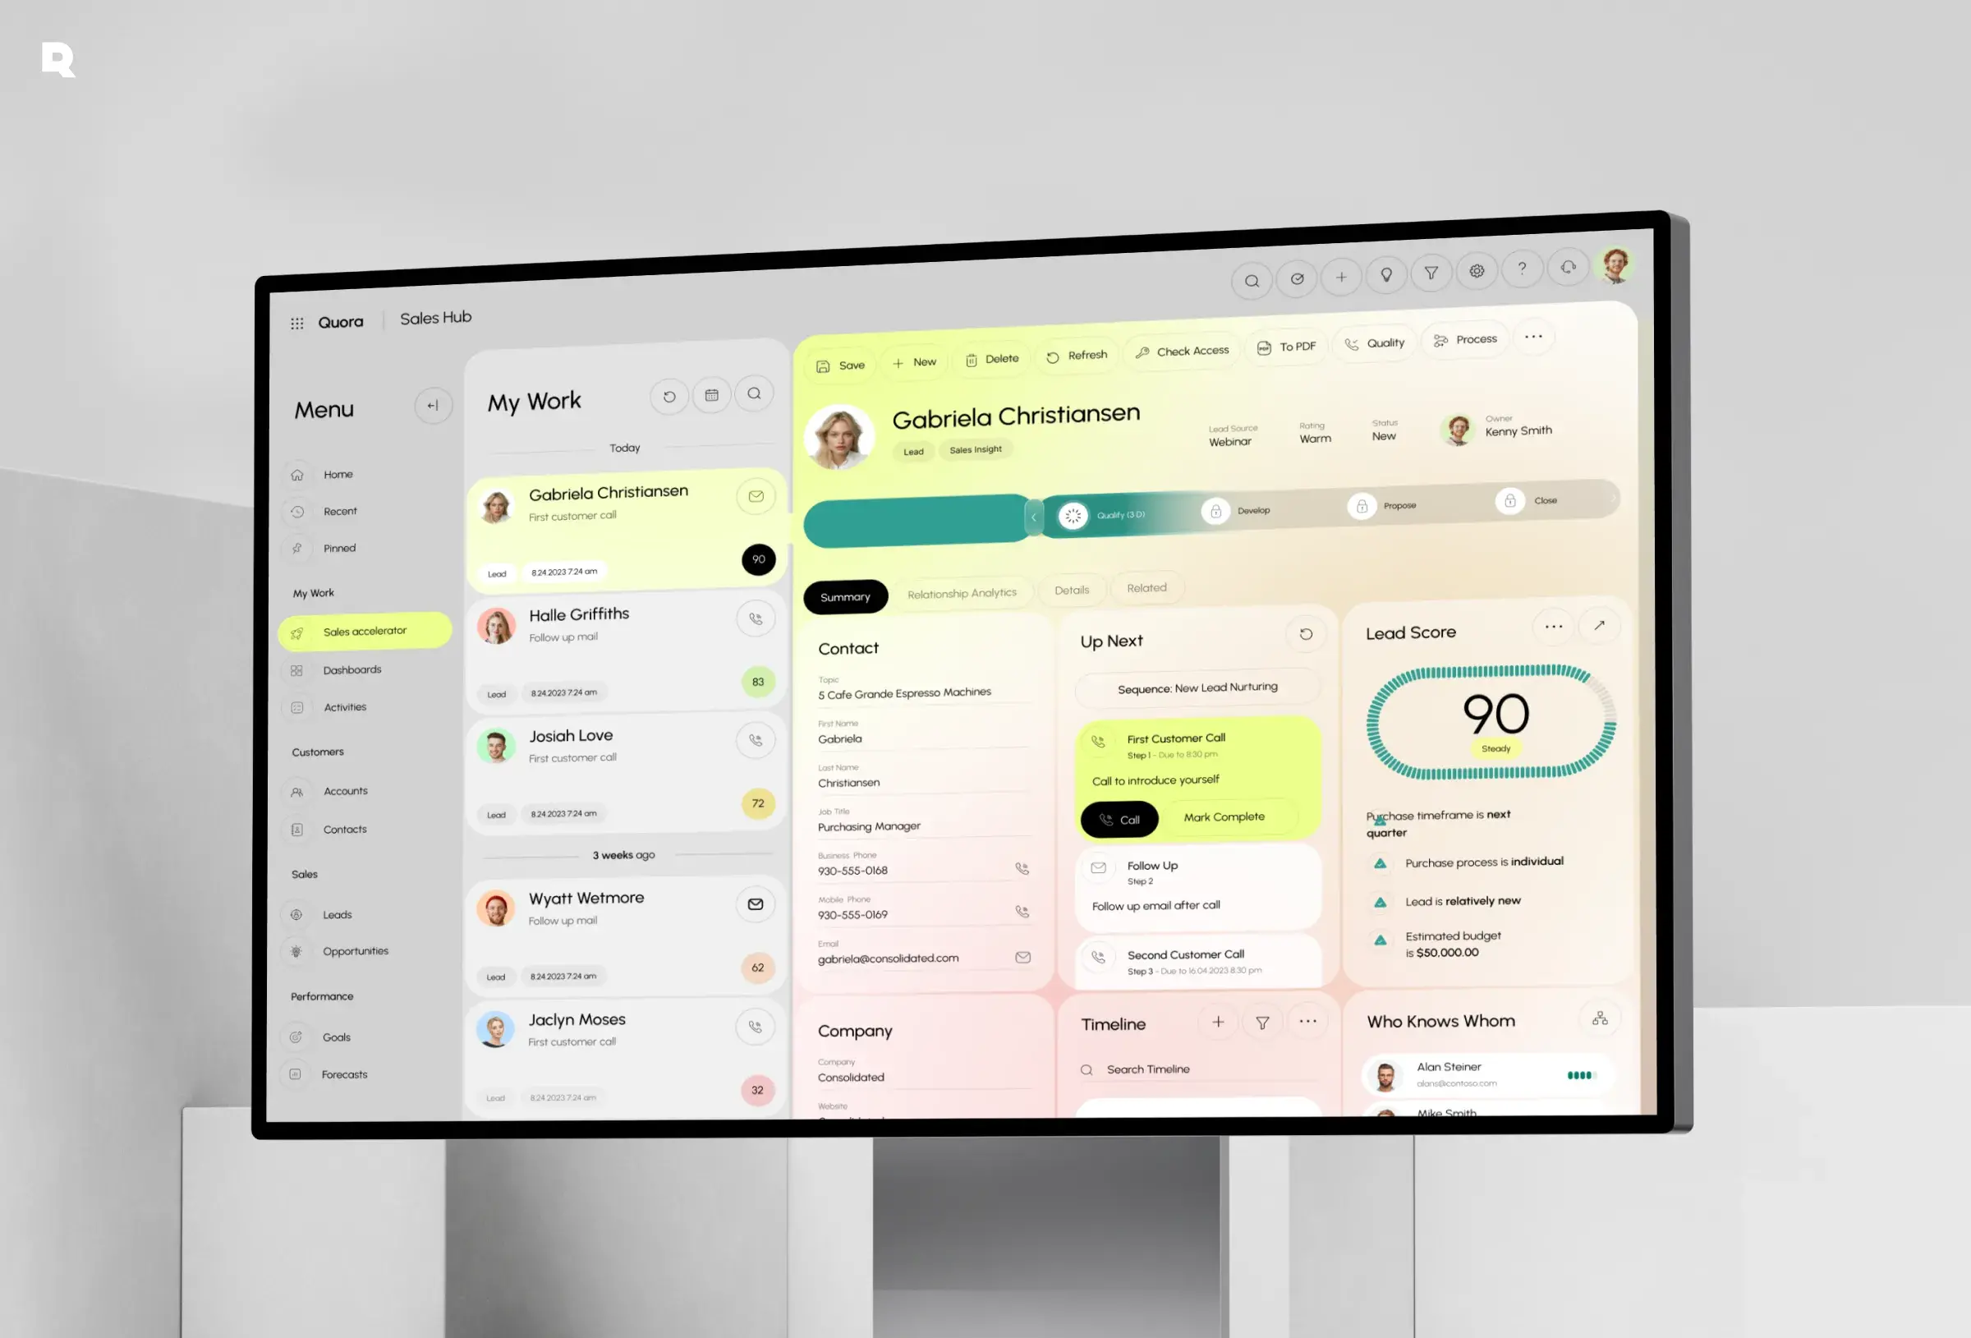This screenshot has width=1971, height=1338.
Task: Click the Who Knows Whom network icon
Action: (1599, 1018)
